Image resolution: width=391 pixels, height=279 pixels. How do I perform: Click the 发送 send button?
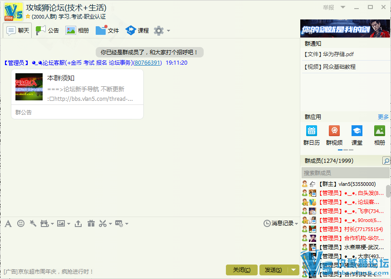point(273,270)
